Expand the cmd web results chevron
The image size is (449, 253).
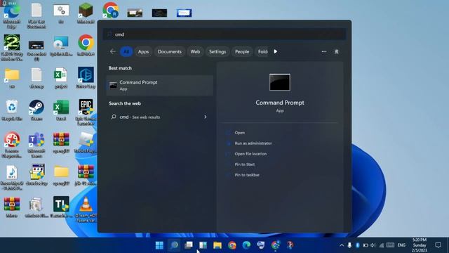pos(206,117)
